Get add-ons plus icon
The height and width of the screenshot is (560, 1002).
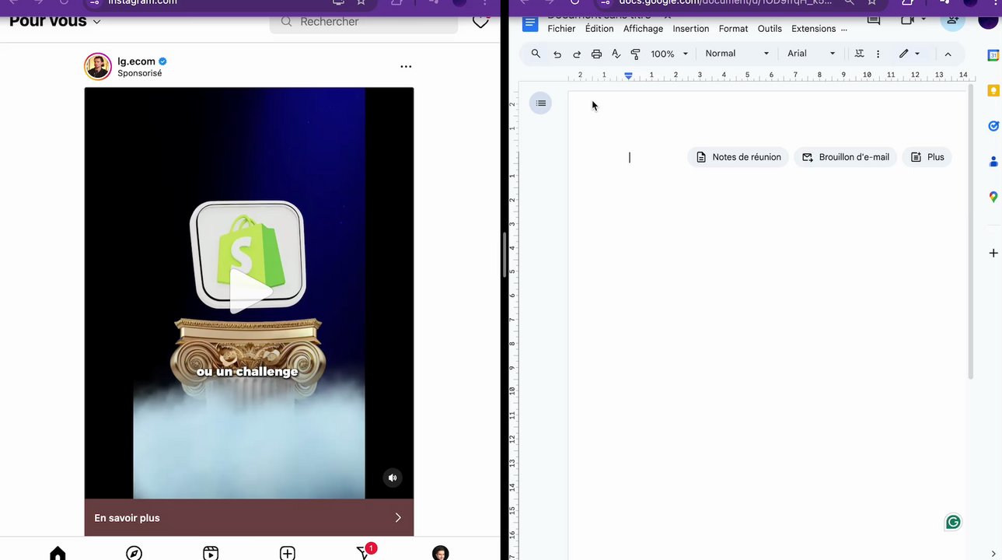click(x=993, y=254)
